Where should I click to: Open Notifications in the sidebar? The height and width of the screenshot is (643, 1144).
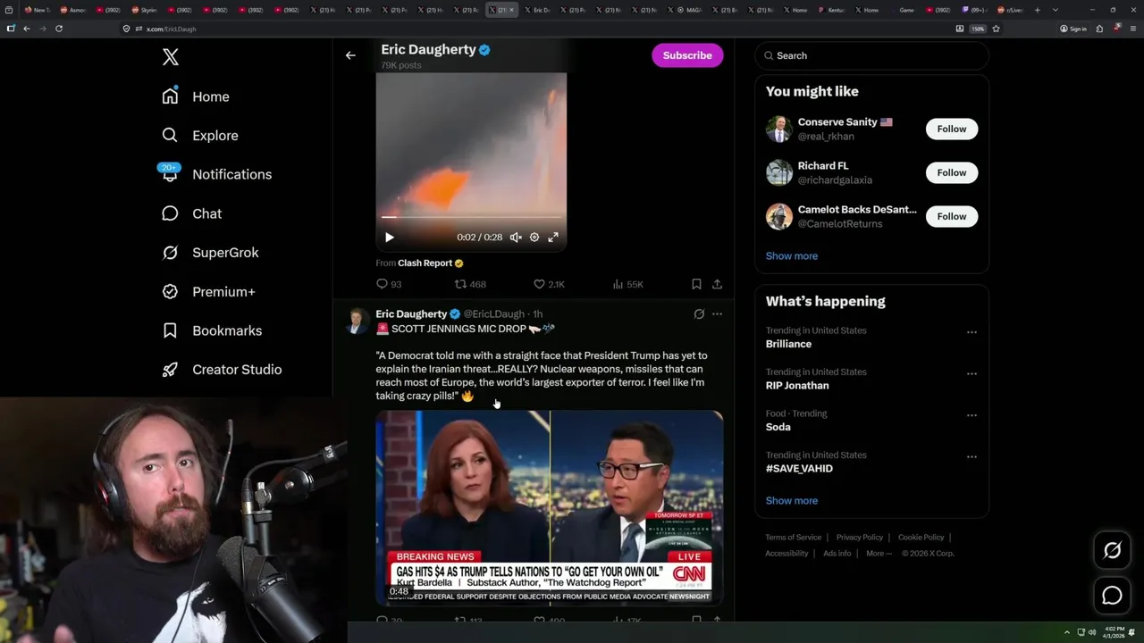pyautogui.click(x=215, y=174)
